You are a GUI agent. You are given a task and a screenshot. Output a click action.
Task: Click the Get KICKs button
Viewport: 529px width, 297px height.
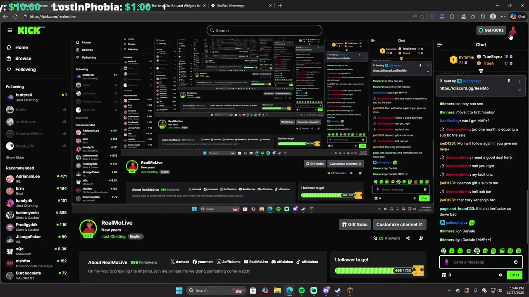pyautogui.click(x=491, y=30)
